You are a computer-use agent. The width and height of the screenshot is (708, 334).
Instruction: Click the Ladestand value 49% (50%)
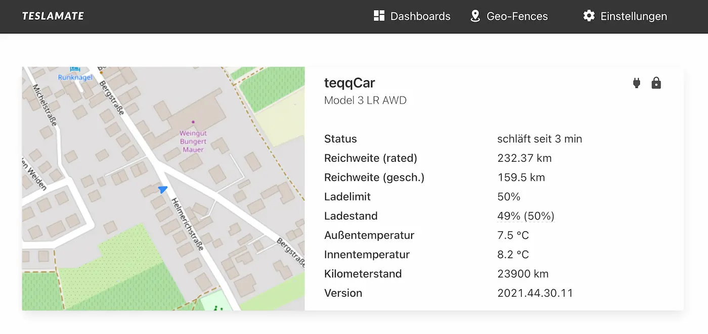(526, 216)
